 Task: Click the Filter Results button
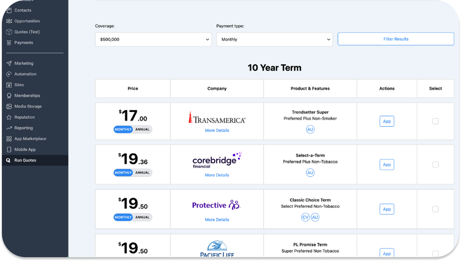click(x=396, y=39)
